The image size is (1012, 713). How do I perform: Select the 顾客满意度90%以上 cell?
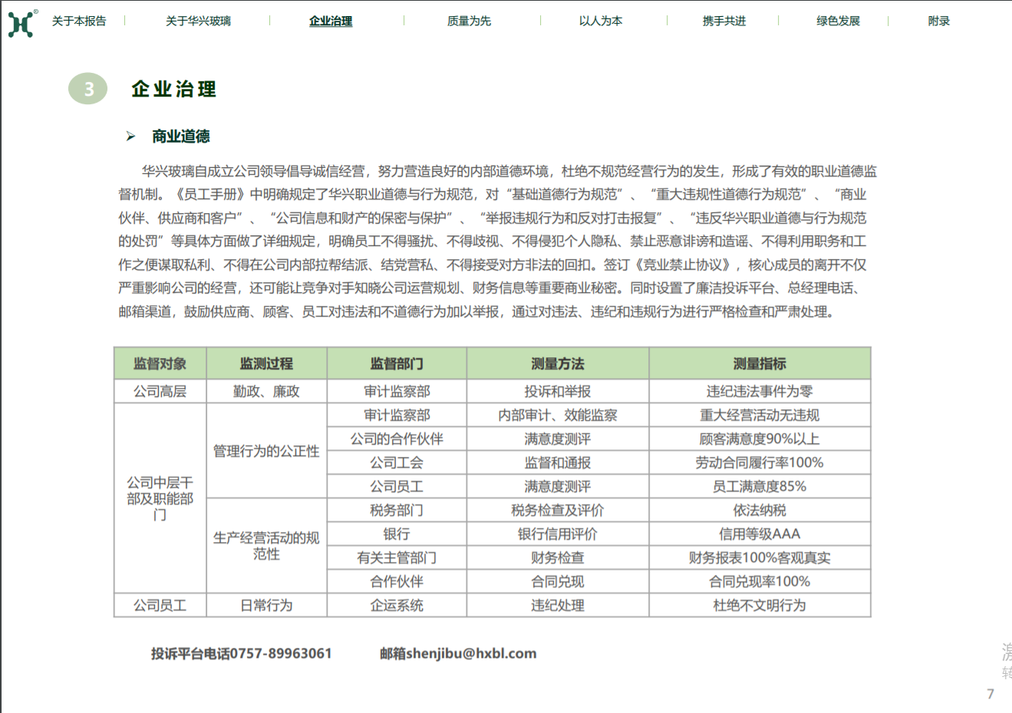coord(760,439)
